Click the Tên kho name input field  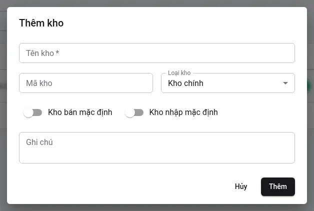tap(157, 53)
